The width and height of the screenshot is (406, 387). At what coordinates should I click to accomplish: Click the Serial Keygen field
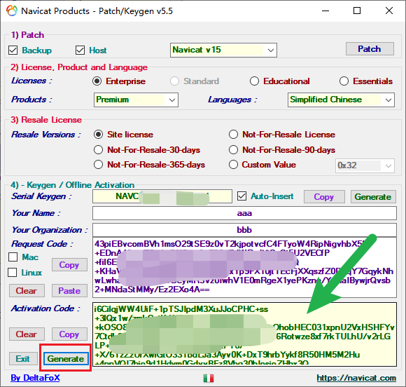pyautogui.click(x=162, y=196)
